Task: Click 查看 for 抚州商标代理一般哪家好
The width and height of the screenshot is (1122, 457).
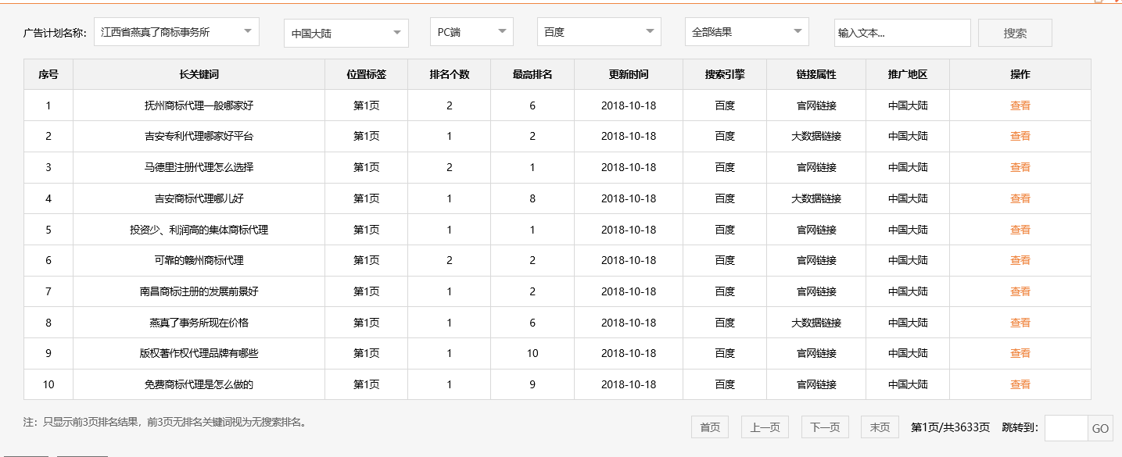Action: tap(1020, 105)
